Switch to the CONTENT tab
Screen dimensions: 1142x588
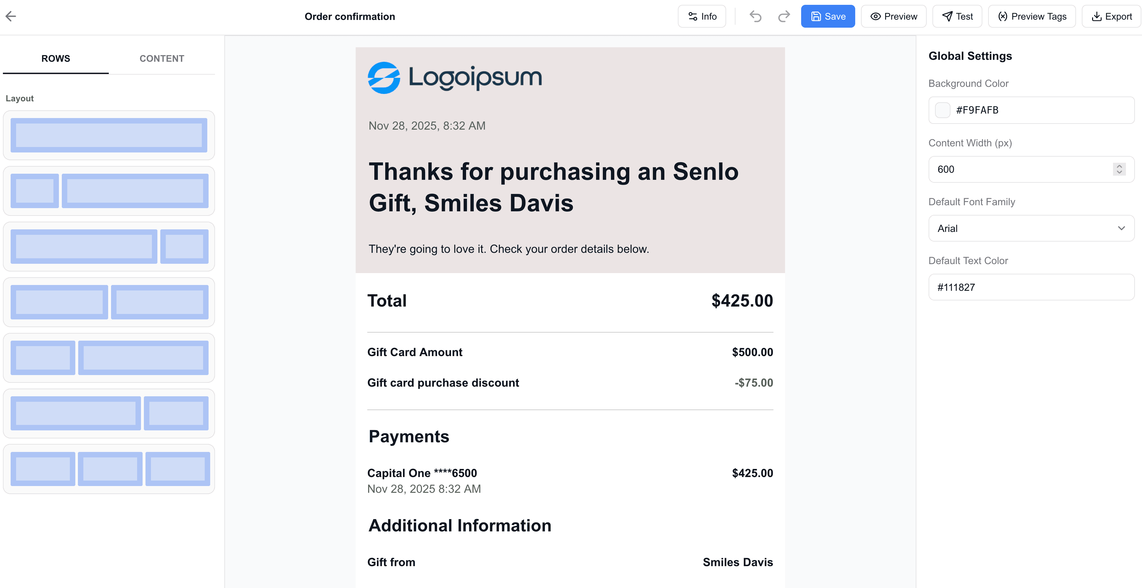(x=162, y=58)
